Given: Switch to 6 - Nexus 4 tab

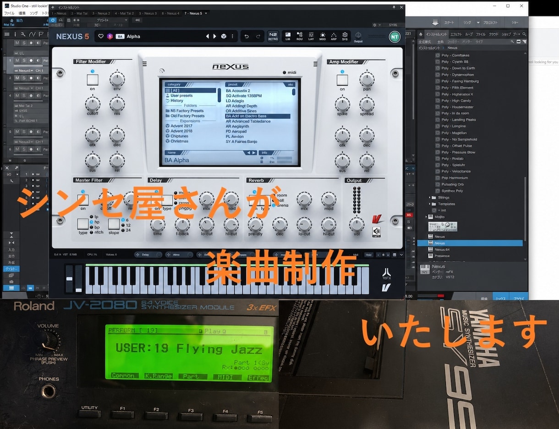Looking at the screenshot, I should 170,13.
